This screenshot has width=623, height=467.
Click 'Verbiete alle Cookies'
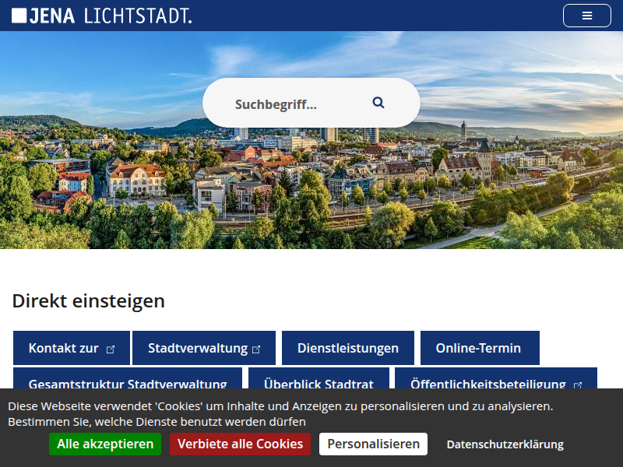point(240,444)
